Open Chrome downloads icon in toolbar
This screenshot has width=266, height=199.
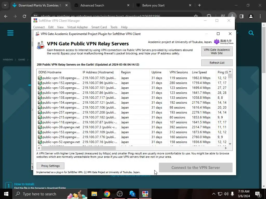[x=232, y=16]
